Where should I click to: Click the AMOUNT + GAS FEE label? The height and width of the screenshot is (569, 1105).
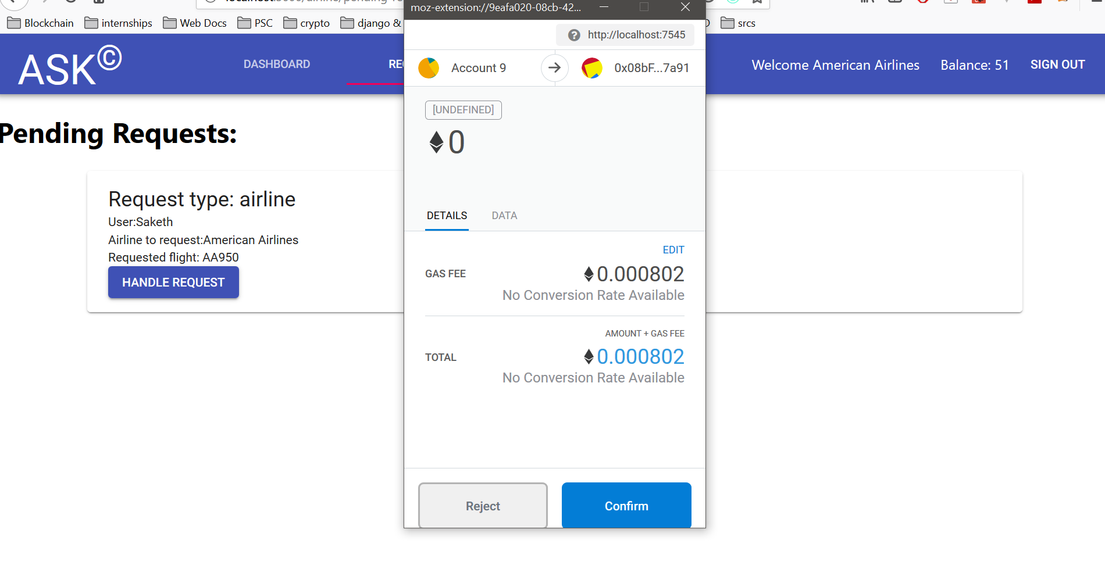[644, 334]
